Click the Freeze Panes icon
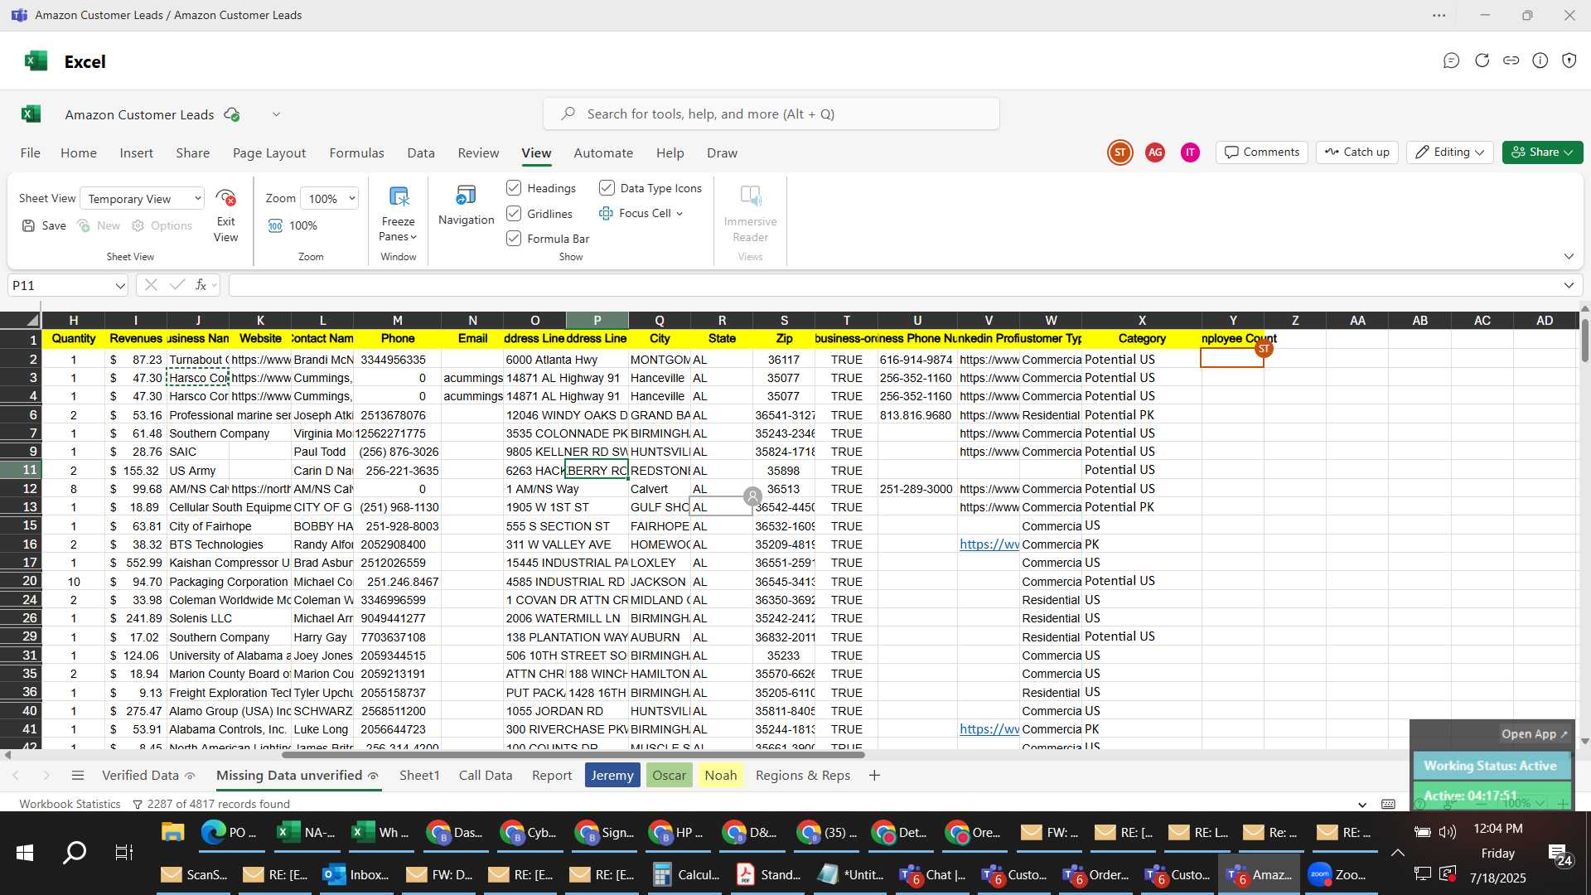The width and height of the screenshot is (1591, 895). 399,197
